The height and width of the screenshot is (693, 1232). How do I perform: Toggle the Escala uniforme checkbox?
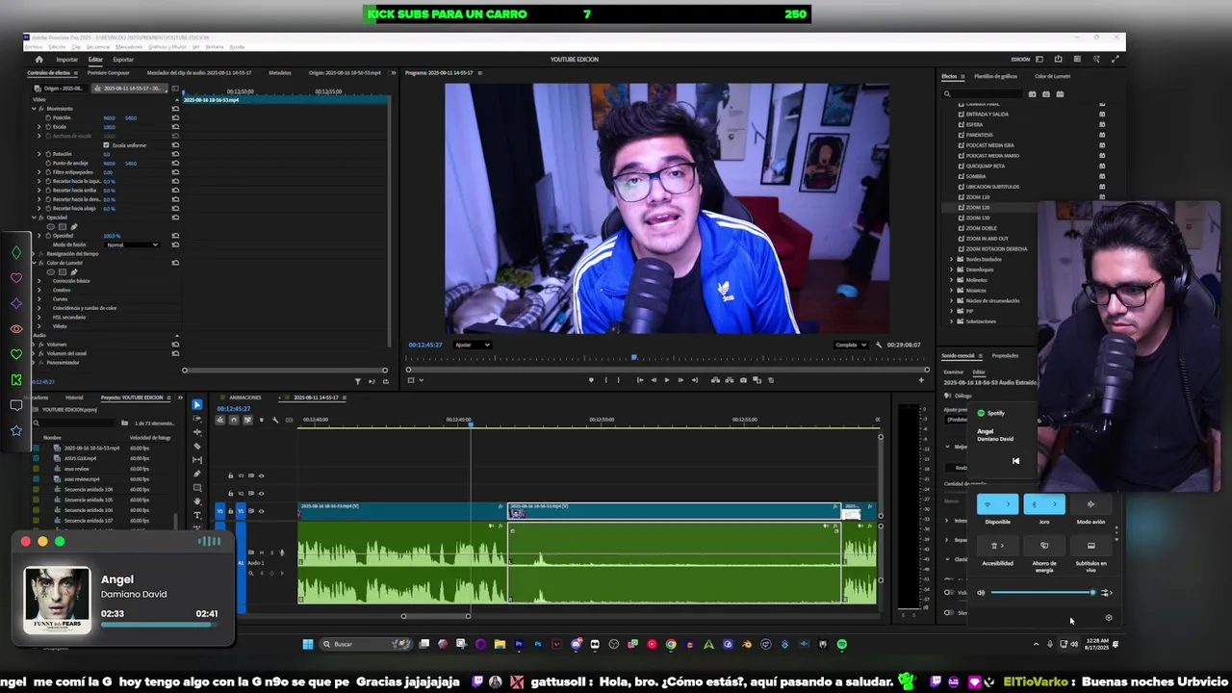106,145
